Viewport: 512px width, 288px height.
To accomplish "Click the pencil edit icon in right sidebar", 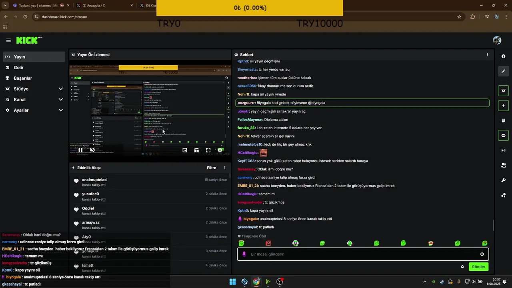I will [x=503, y=71].
